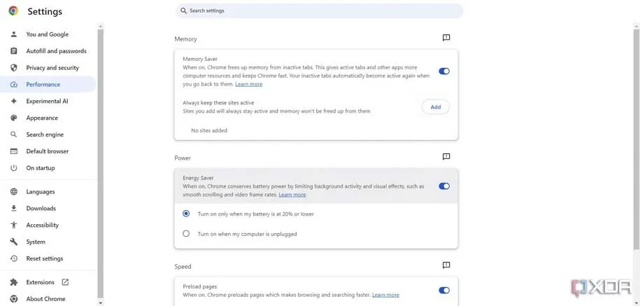640x306 pixels.
Task: Click the Experimental AI sparkle icon
Action: tap(13, 101)
